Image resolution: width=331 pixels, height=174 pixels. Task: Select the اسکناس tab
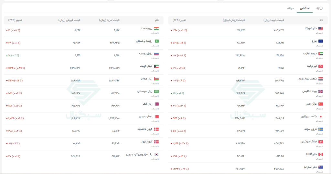[304, 8]
